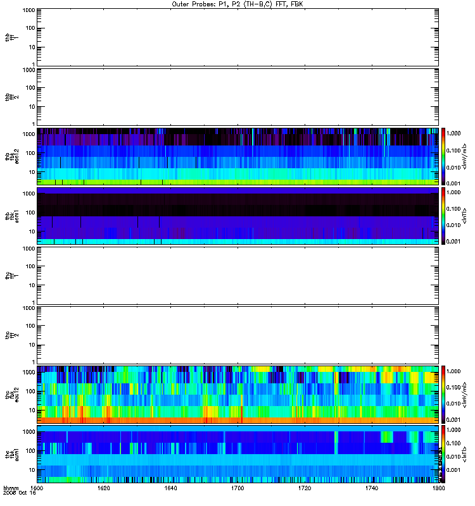The width and height of the screenshot is (475, 506).
Task: Click the 1600 time axis label
Action: click(x=37, y=488)
